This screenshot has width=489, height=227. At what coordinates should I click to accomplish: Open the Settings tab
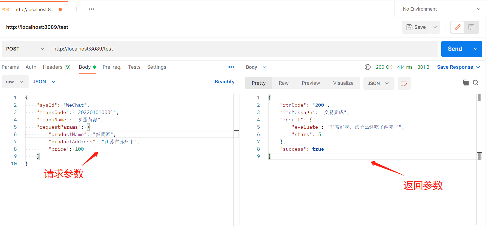point(157,67)
